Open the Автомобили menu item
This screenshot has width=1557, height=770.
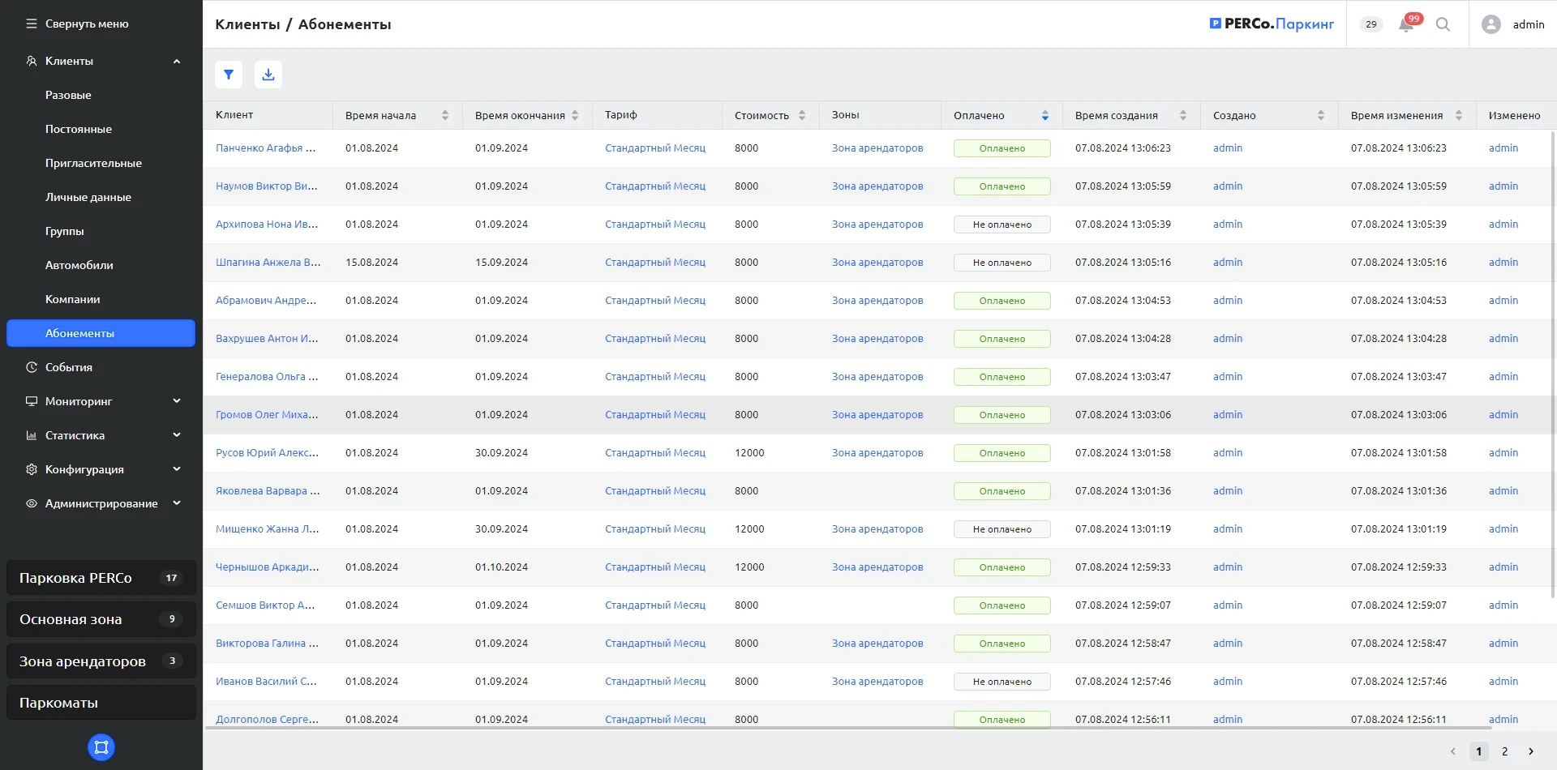[79, 265]
